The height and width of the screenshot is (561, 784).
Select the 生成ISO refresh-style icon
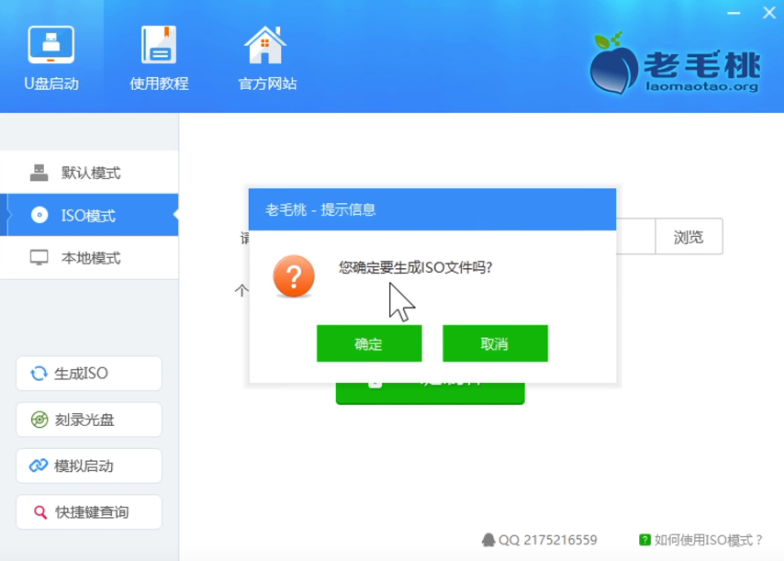pyautogui.click(x=39, y=373)
